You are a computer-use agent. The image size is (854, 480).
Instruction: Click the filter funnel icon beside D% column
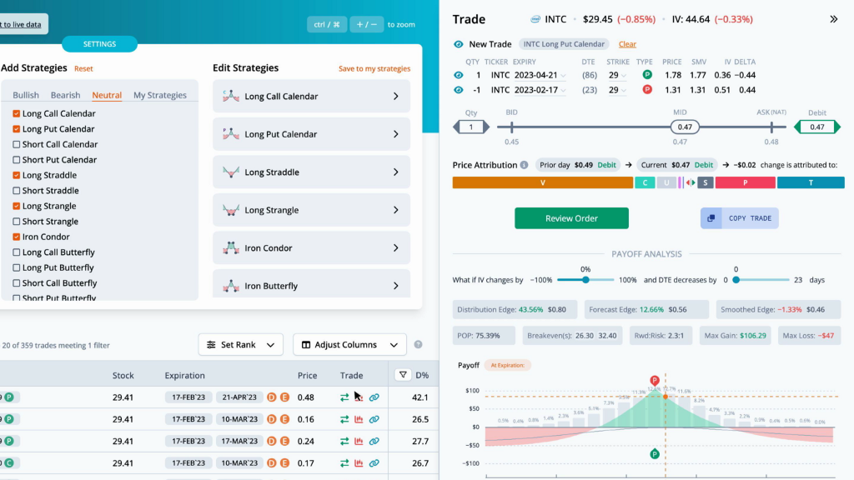point(403,375)
